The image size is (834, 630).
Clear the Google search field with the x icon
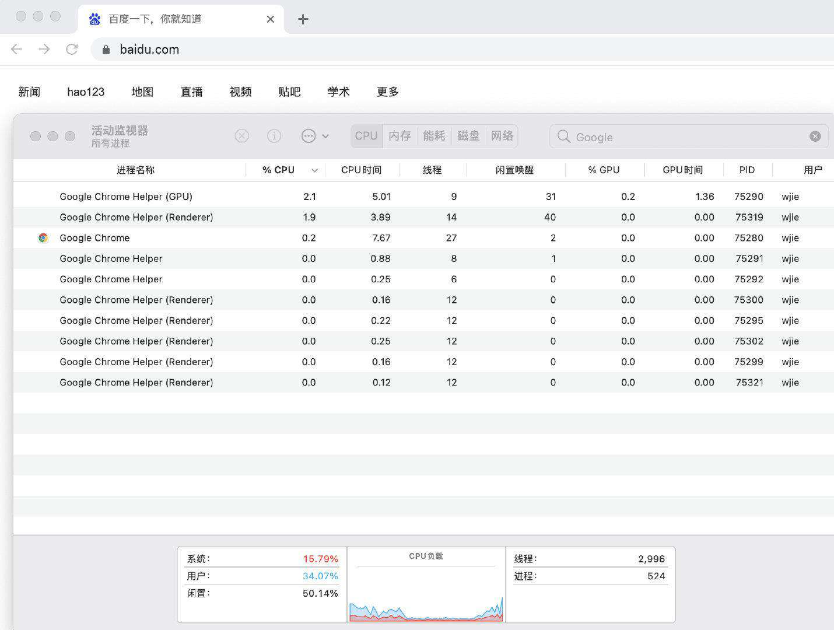815,136
